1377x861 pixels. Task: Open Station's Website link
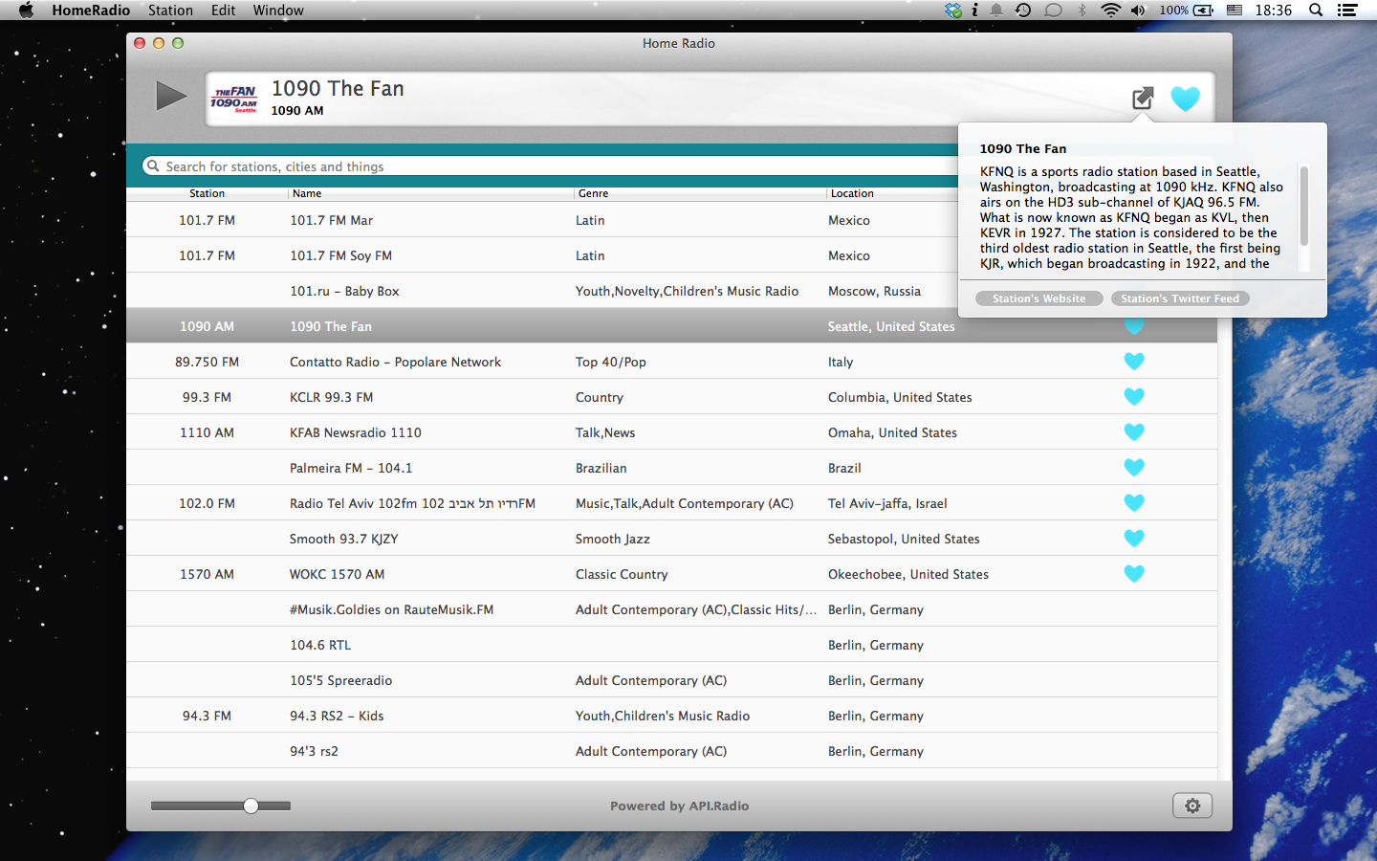pos(1038,298)
